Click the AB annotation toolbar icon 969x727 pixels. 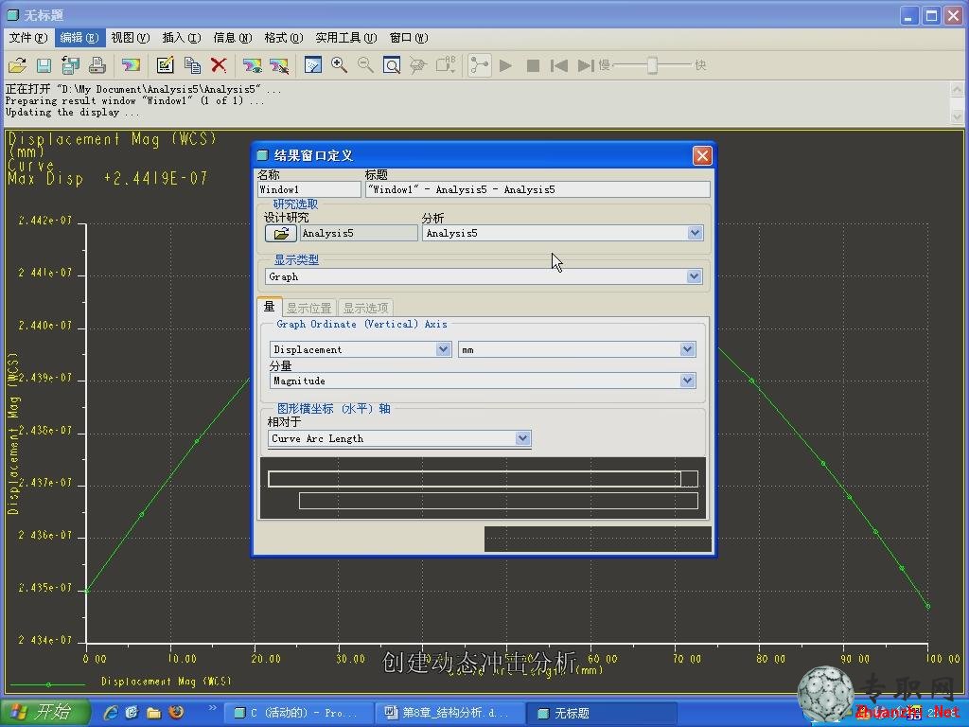coord(446,65)
